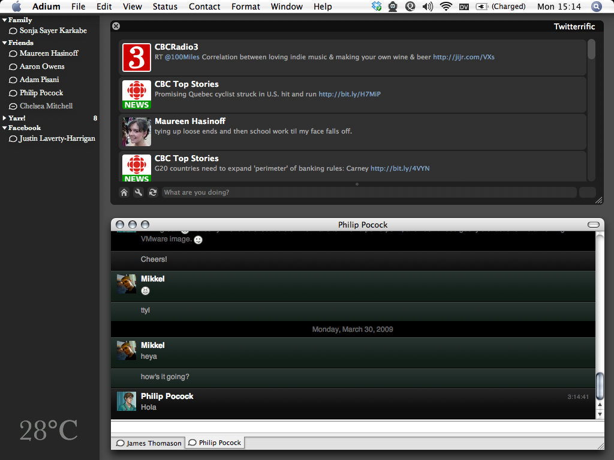
Task: Click the 'Monday, March 30, 2009' date divider
Action: click(x=353, y=329)
